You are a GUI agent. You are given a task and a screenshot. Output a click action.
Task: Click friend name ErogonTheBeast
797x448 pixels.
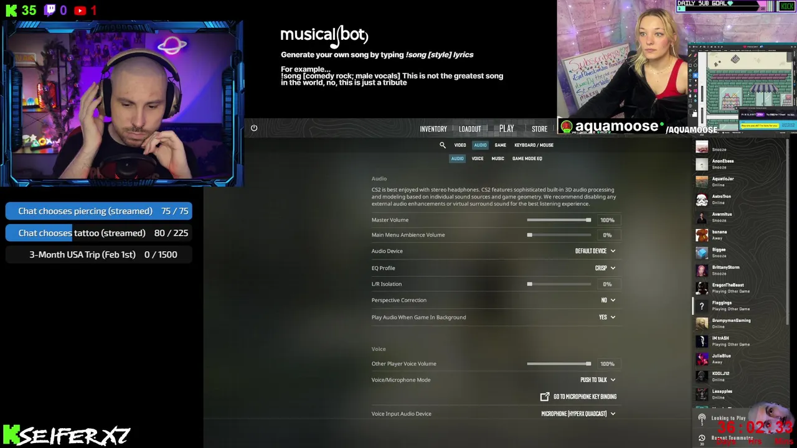point(728,285)
